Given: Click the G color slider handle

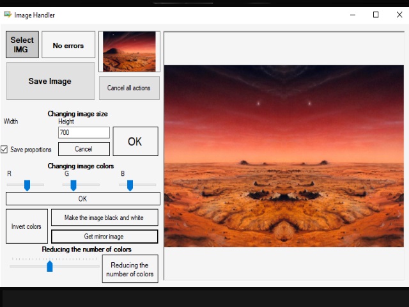Looking at the screenshot, I should [x=73, y=185].
